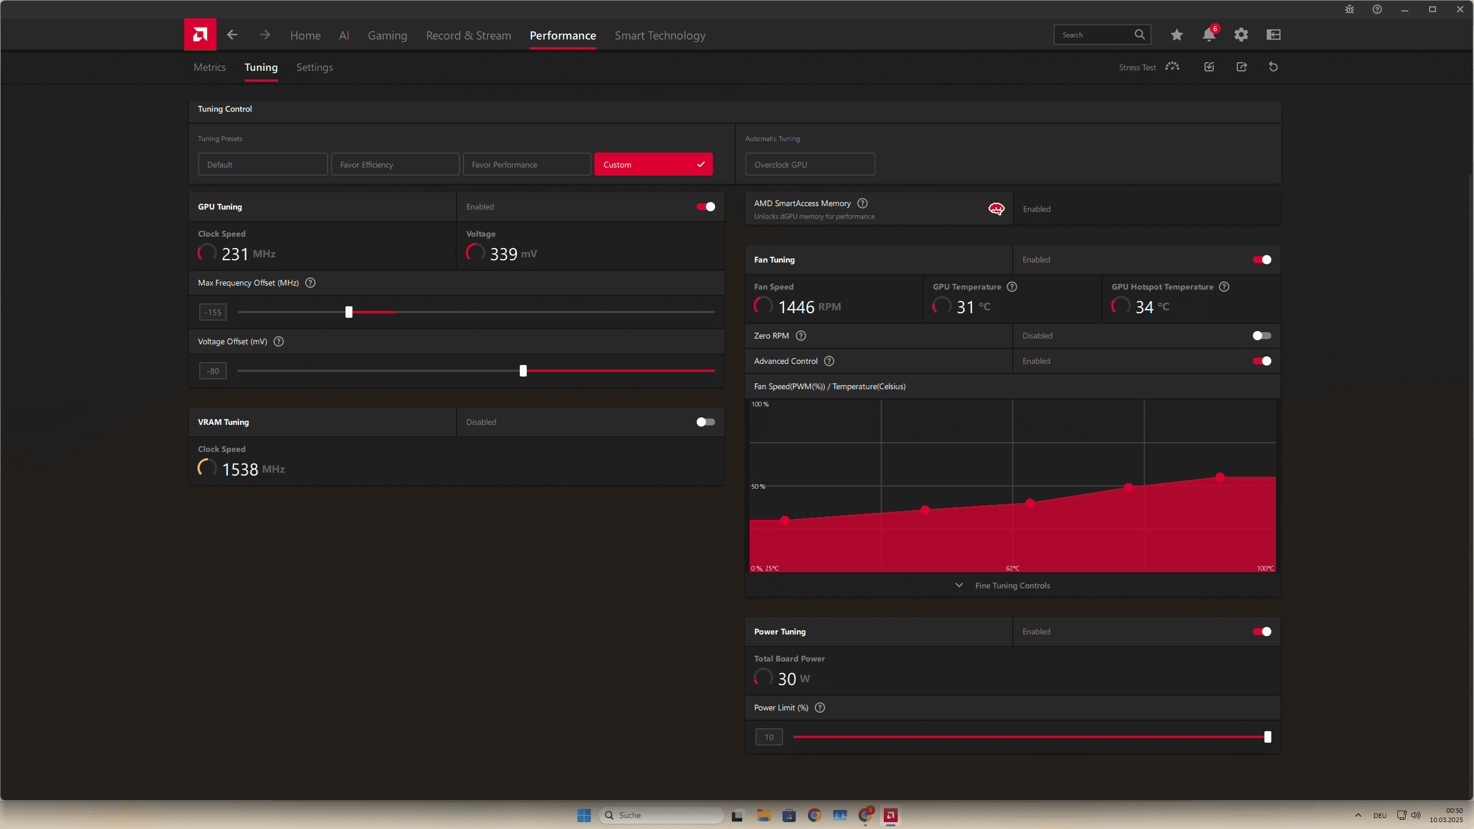Click the Stress Test gauge icon
1474x829 pixels.
(1172, 67)
